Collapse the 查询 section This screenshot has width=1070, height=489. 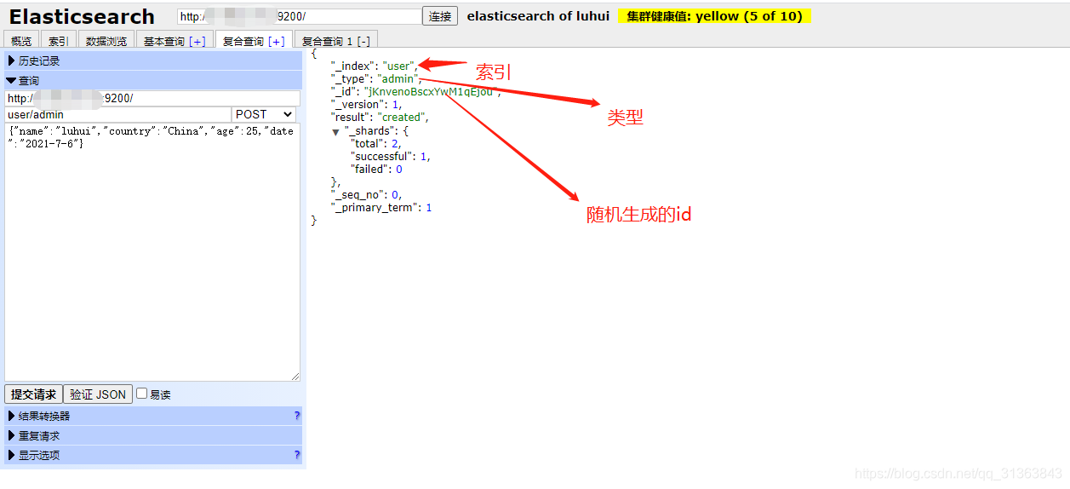pyautogui.click(x=153, y=80)
